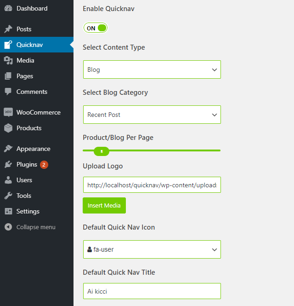Image resolution: width=294 pixels, height=306 pixels.
Task: Click the chevron on Recent Post dropdown
Action: click(215, 115)
